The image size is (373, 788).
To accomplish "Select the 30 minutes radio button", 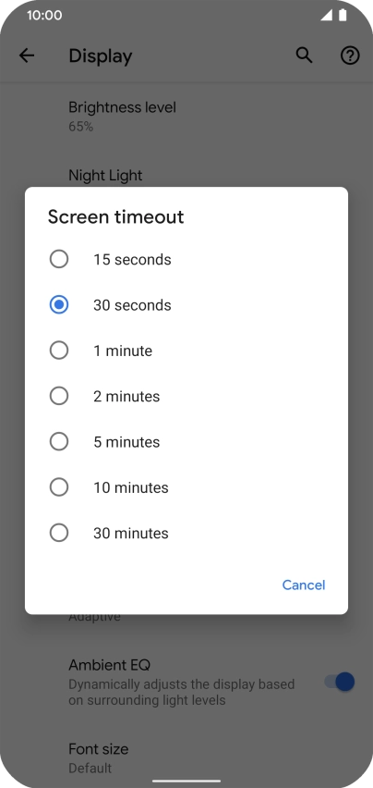I will pyautogui.click(x=59, y=533).
